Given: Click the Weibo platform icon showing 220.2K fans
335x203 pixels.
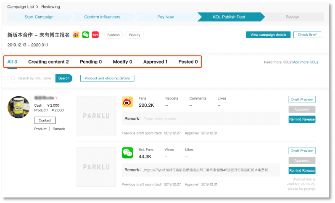Looking at the screenshot, I should click(x=127, y=102).
